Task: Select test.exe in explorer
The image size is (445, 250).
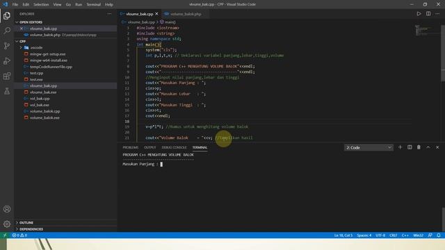Action: click(x=36, y=80)
